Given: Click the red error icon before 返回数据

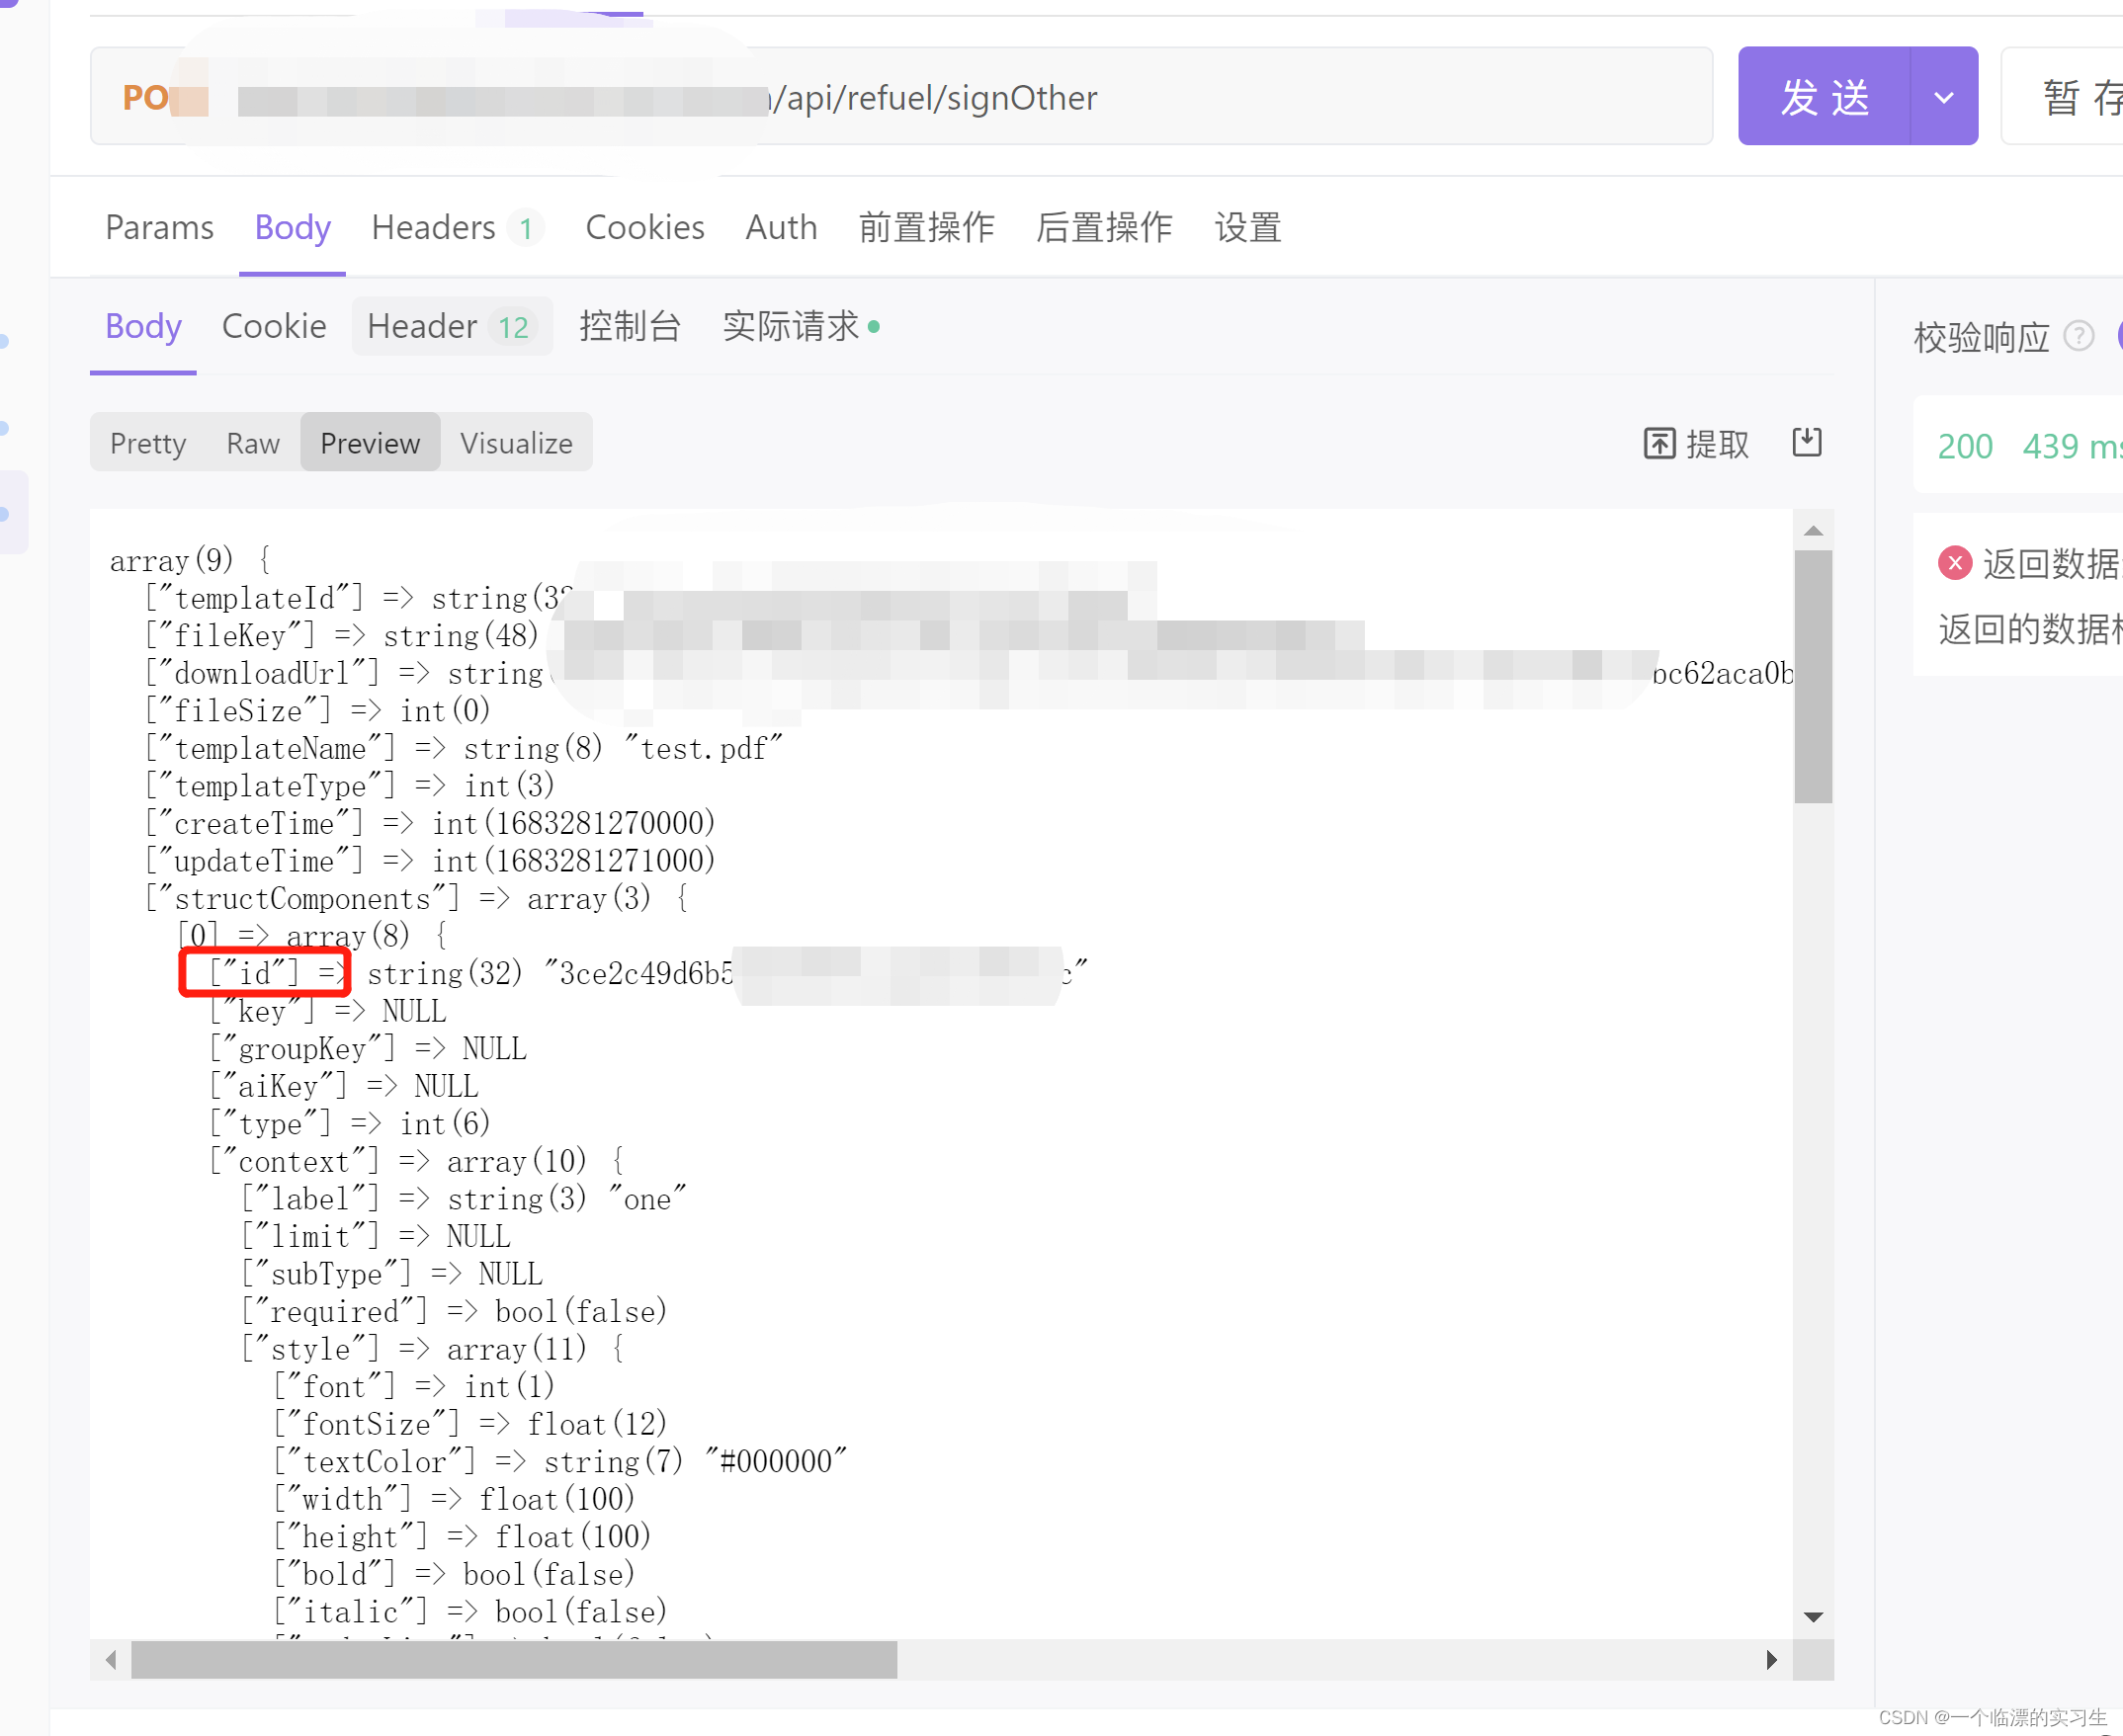Looking at the screenshot, I should (1955, 564).
